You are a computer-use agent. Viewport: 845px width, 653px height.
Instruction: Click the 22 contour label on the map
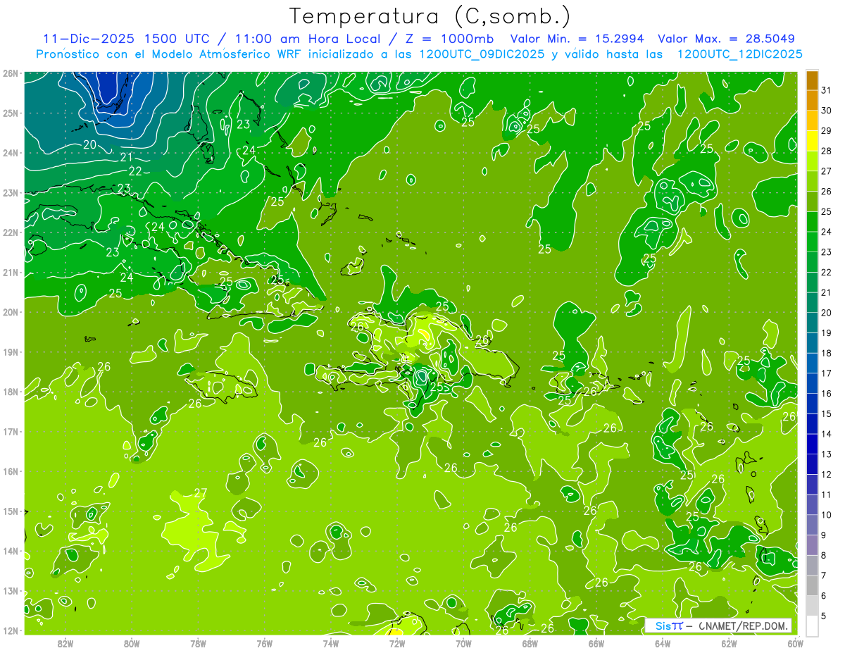135,171
